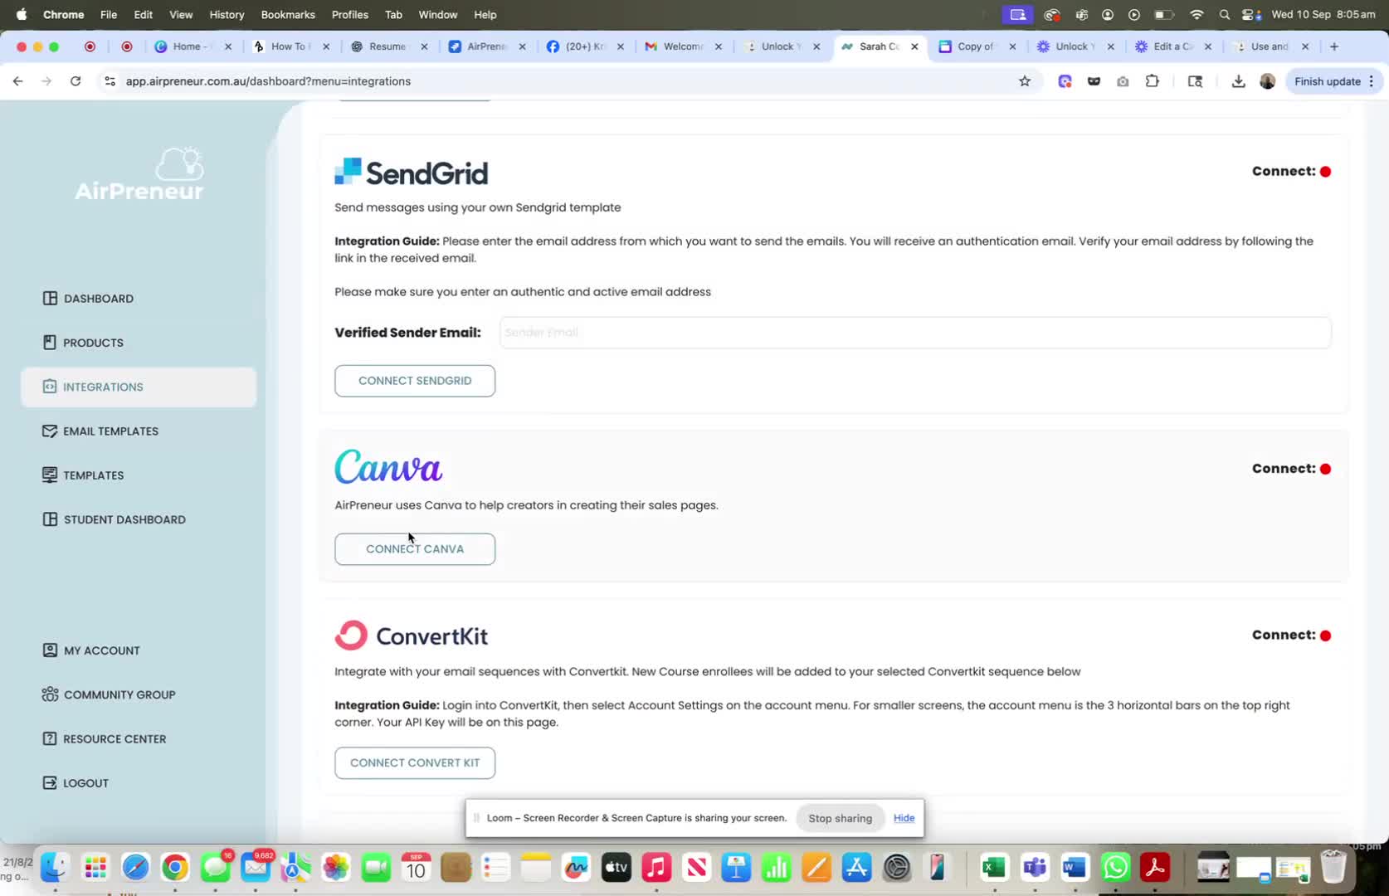Open Launchpad from the Dock
The width and height of the screenshot is (1389, 896).
(x=95, y=868)
